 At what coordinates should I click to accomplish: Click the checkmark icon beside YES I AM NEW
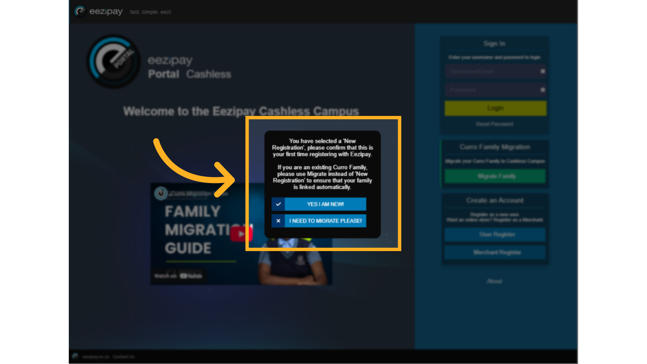pos(278,204)
